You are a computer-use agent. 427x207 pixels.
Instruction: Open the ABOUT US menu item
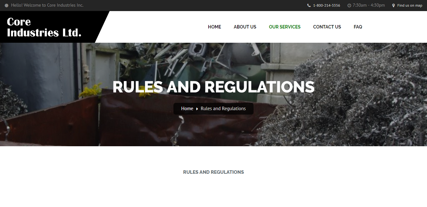tap(245, 27)
